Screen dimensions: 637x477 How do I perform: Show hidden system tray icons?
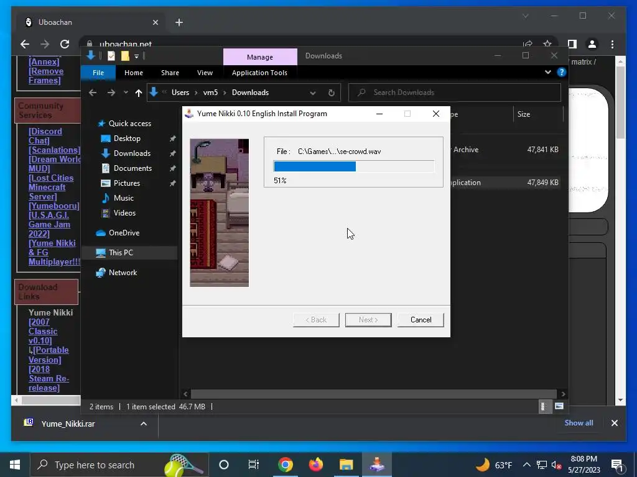(526, 465)
